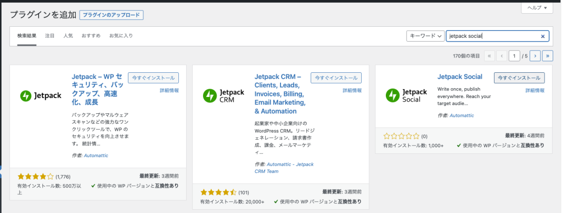This screenshot has width=562, height=213.
Task: Click the Jetpack Social description text
Action: pos(464,96)
